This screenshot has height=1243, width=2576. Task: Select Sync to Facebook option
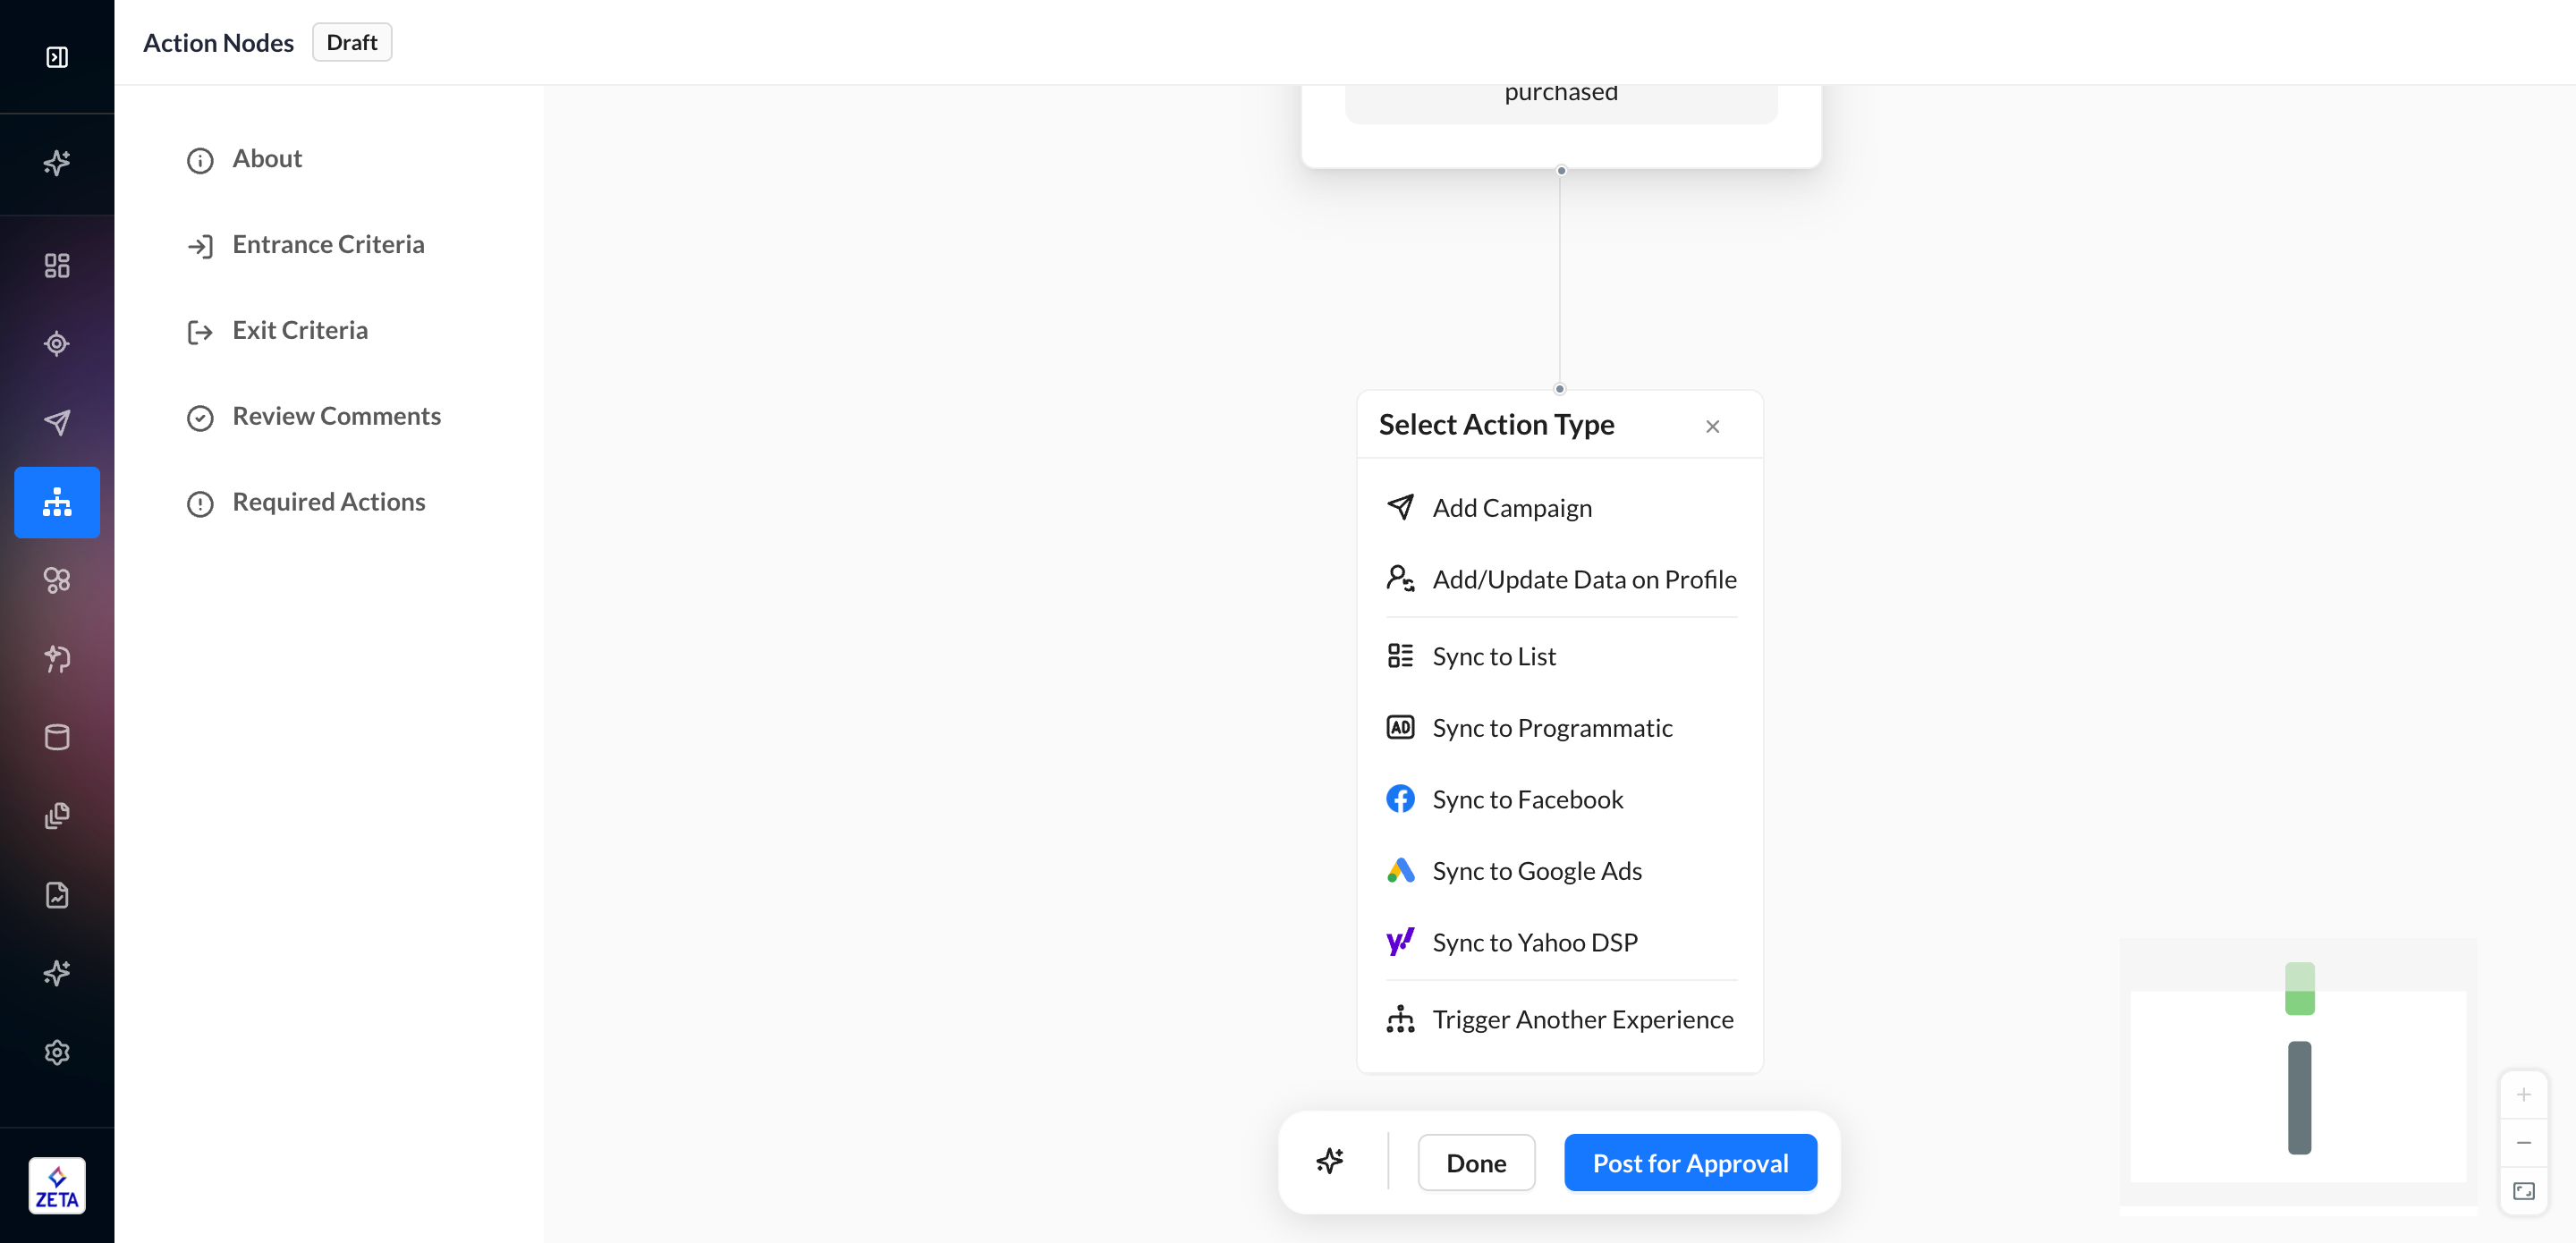tap(1527, 799)
